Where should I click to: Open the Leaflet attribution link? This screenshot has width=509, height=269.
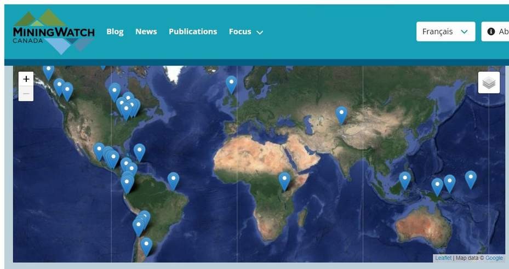click(x=443, y=258)
